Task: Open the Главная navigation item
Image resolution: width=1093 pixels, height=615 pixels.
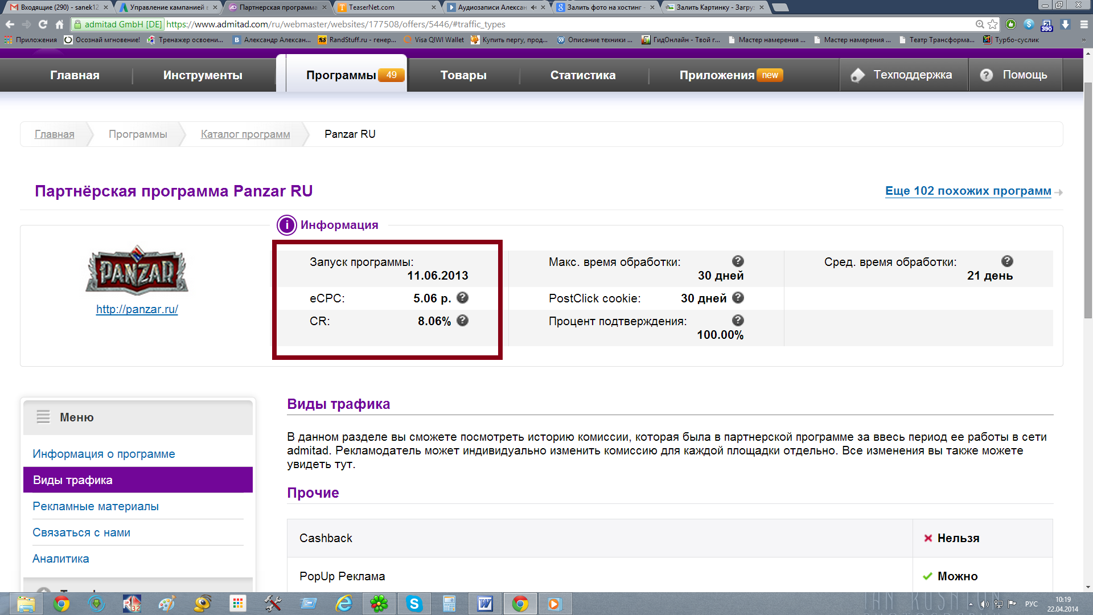Action: (x=75, y=75)
